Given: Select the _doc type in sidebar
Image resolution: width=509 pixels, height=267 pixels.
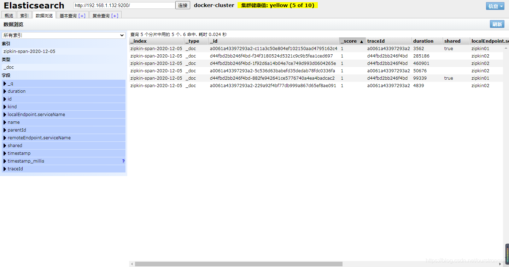Looking at the screenshot, I should [64, 67].
